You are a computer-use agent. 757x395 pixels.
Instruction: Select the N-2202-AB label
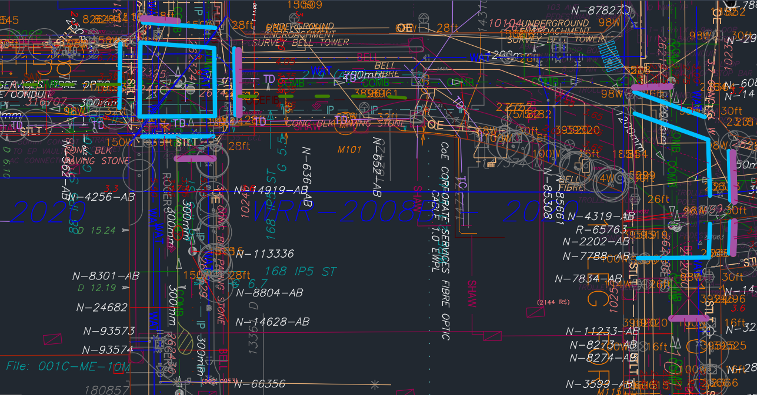tap(596, 241)
